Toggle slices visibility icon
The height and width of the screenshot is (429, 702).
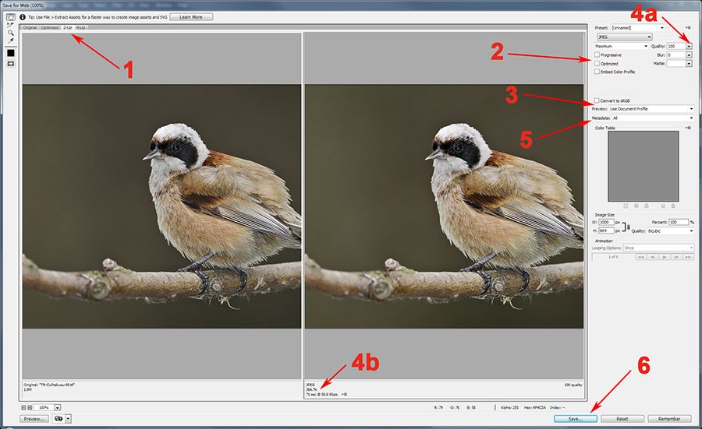[x=11, y=64]
